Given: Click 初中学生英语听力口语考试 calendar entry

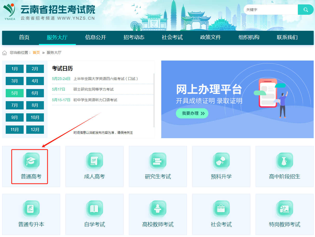Looking at the screenshot, I should 95,100.
